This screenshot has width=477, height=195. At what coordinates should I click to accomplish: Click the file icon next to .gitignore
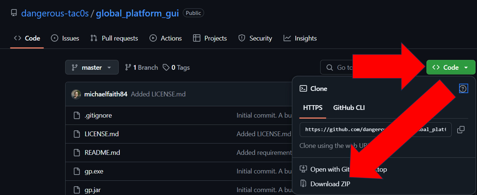(x=77, y=115)
